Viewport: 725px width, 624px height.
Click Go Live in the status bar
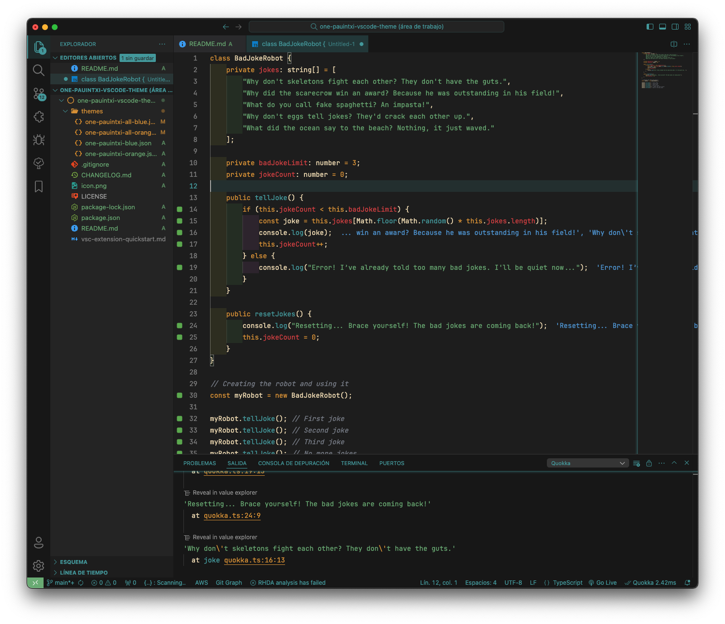(x=603, y=583)
